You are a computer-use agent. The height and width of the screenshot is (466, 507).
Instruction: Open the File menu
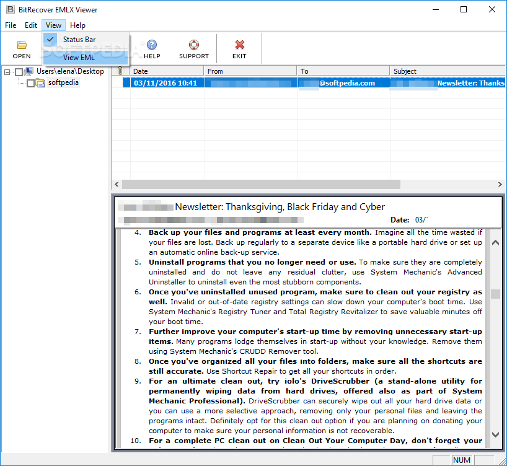pyautogui.click(x=11, y=25)
